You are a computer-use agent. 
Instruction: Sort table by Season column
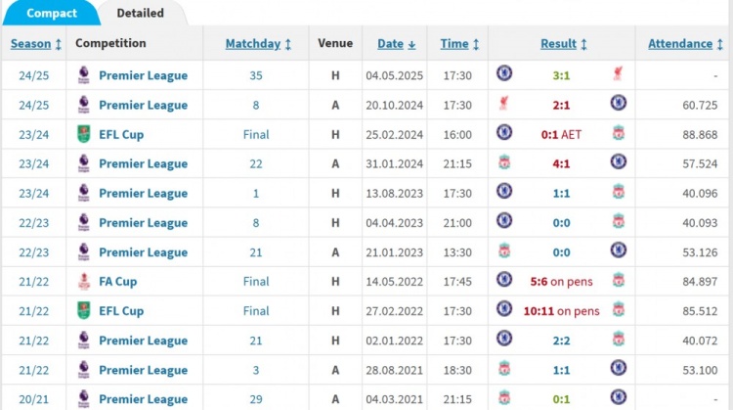(36, 44)
